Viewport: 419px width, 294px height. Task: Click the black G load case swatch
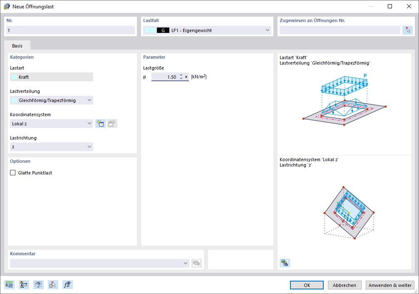click(163, 30)
